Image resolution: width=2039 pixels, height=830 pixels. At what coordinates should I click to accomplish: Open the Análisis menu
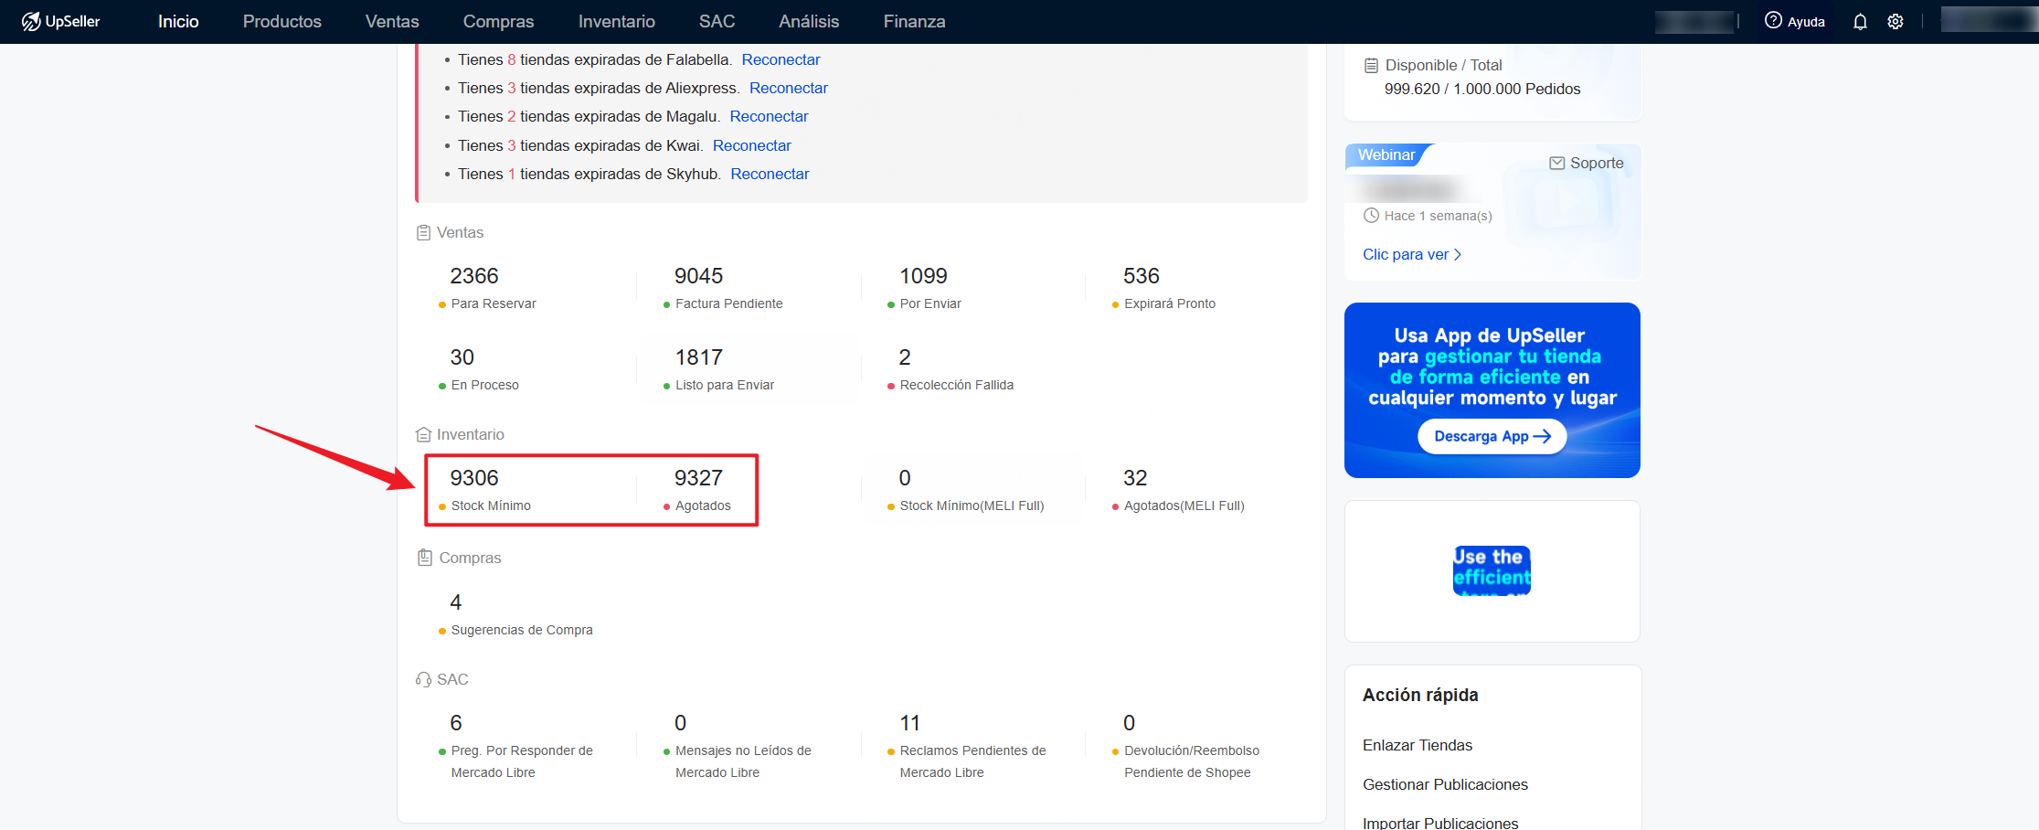tap(809, 21)
